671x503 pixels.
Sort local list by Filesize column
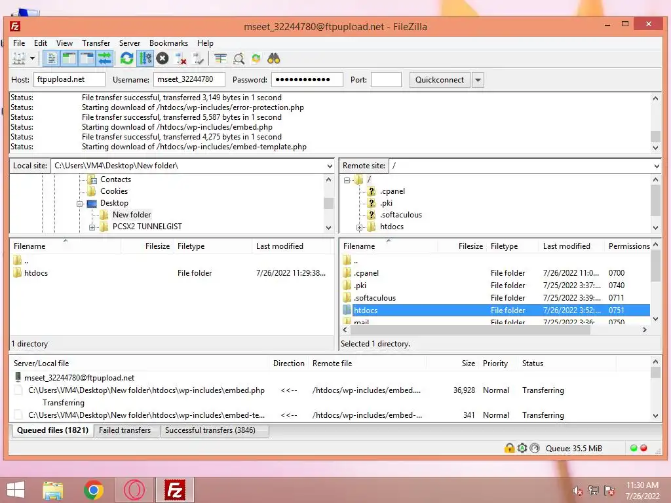(147, 246)
